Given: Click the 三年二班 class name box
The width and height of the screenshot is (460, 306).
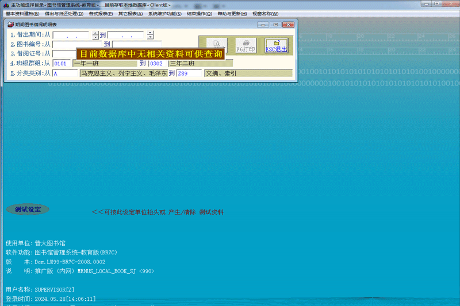Looking at the screenshot, I should [x=201, y=64].
